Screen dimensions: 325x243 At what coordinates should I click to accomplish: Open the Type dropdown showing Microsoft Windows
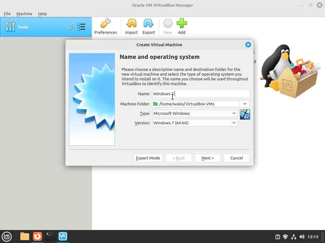point(195,113)
